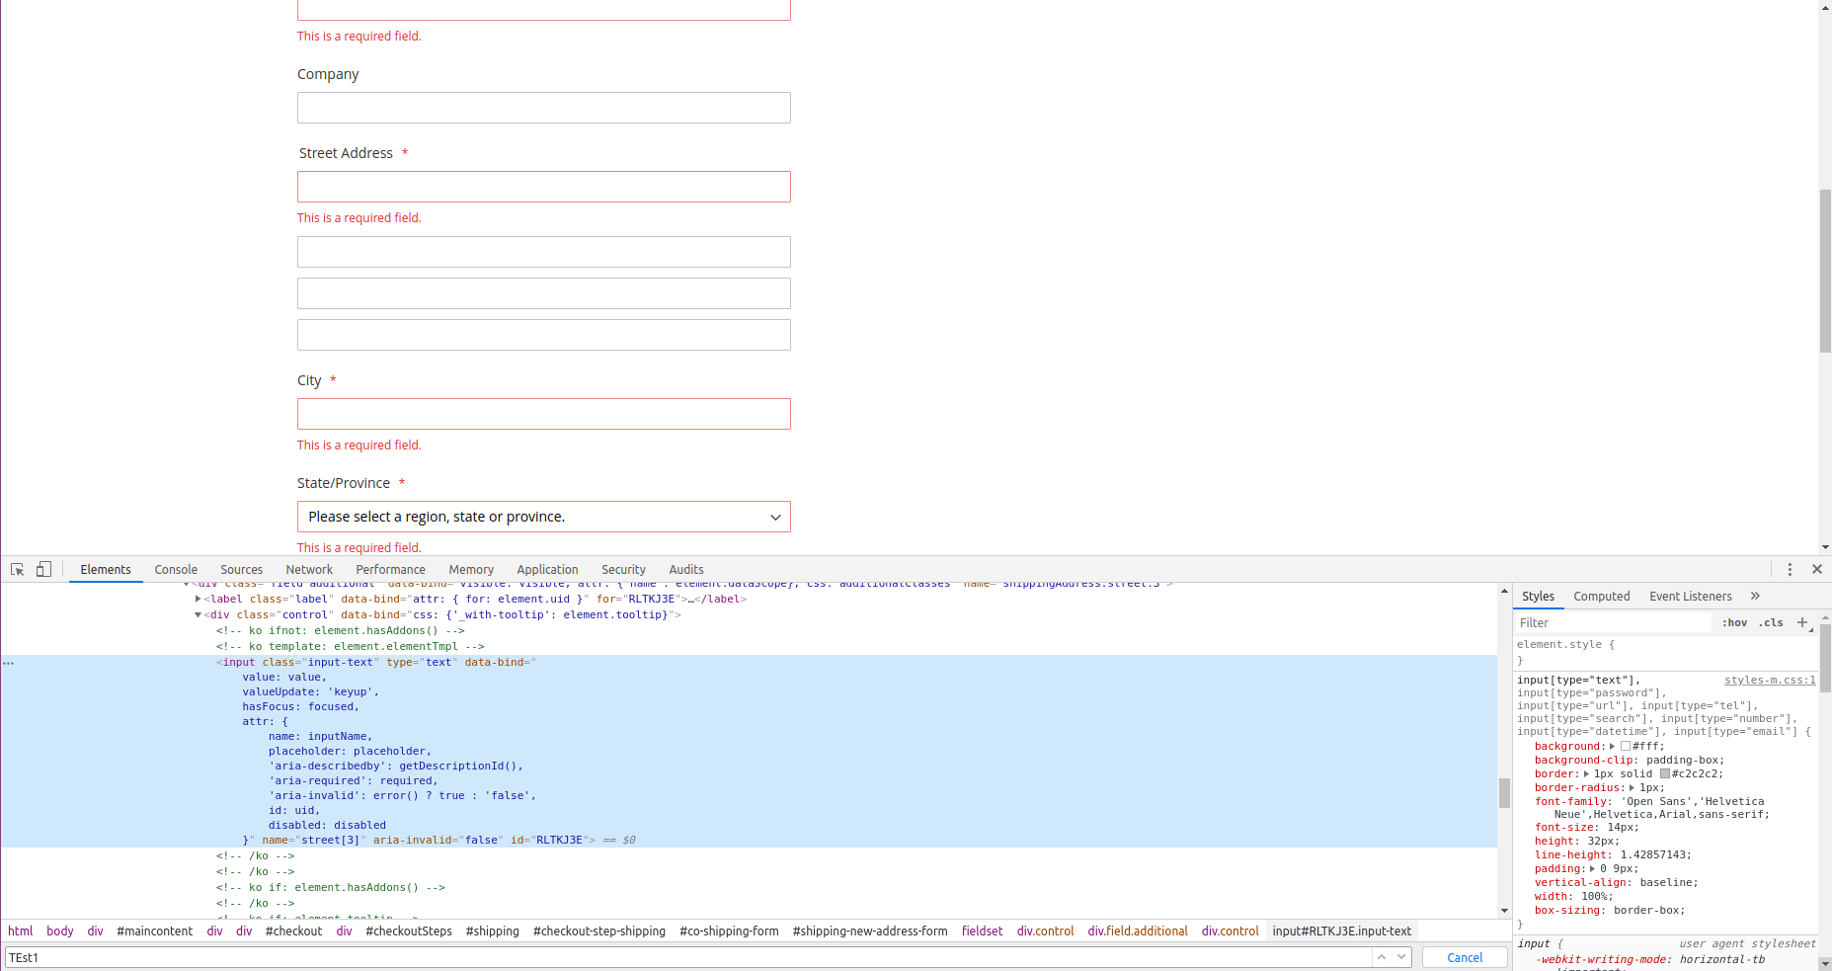Click the element.style rule block
1832x971 pixels.
point(1665,652)
